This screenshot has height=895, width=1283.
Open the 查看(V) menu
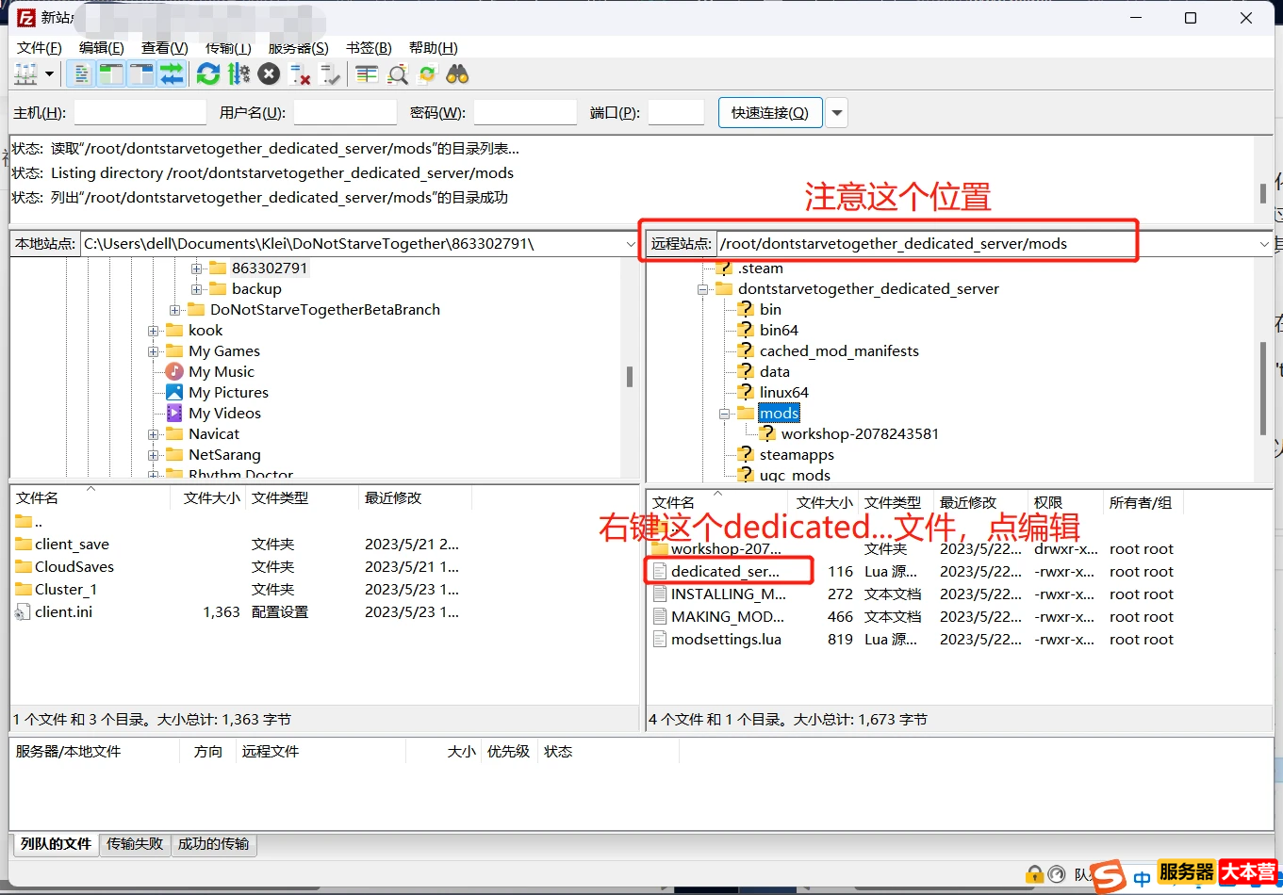[x=165, y=47]
